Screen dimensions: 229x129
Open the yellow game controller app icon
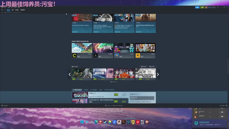pyautogui.click(x=133, y=122)
